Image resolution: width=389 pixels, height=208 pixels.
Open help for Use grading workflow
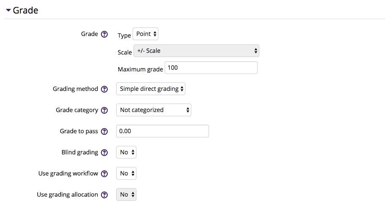(104, 173)
